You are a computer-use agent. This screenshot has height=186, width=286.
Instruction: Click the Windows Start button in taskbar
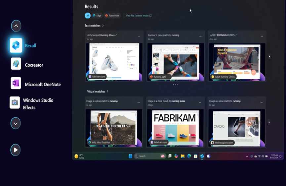point(130,156)
